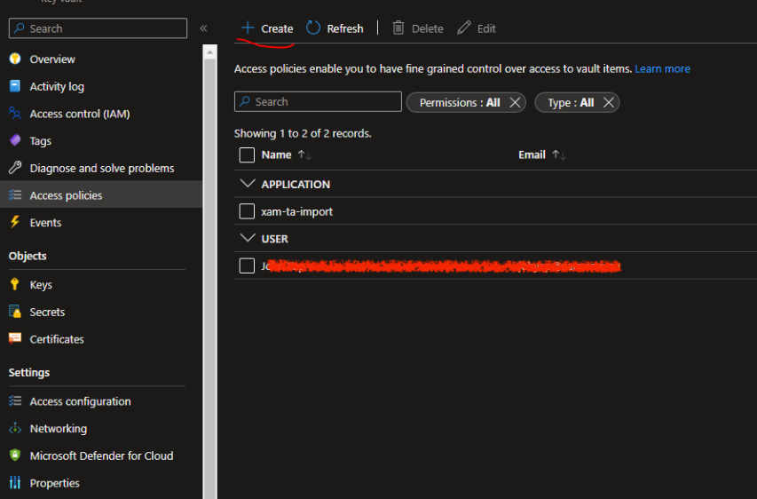The height and width of the screenshot is (499, 757).
Task: Open the Events lightning icon
Action: (14, 223)
